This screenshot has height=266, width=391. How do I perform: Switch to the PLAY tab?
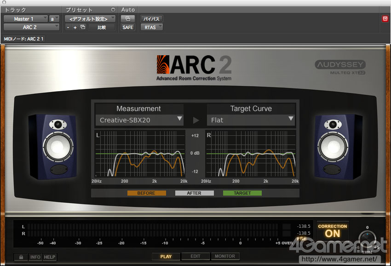(x=166, y=256)
